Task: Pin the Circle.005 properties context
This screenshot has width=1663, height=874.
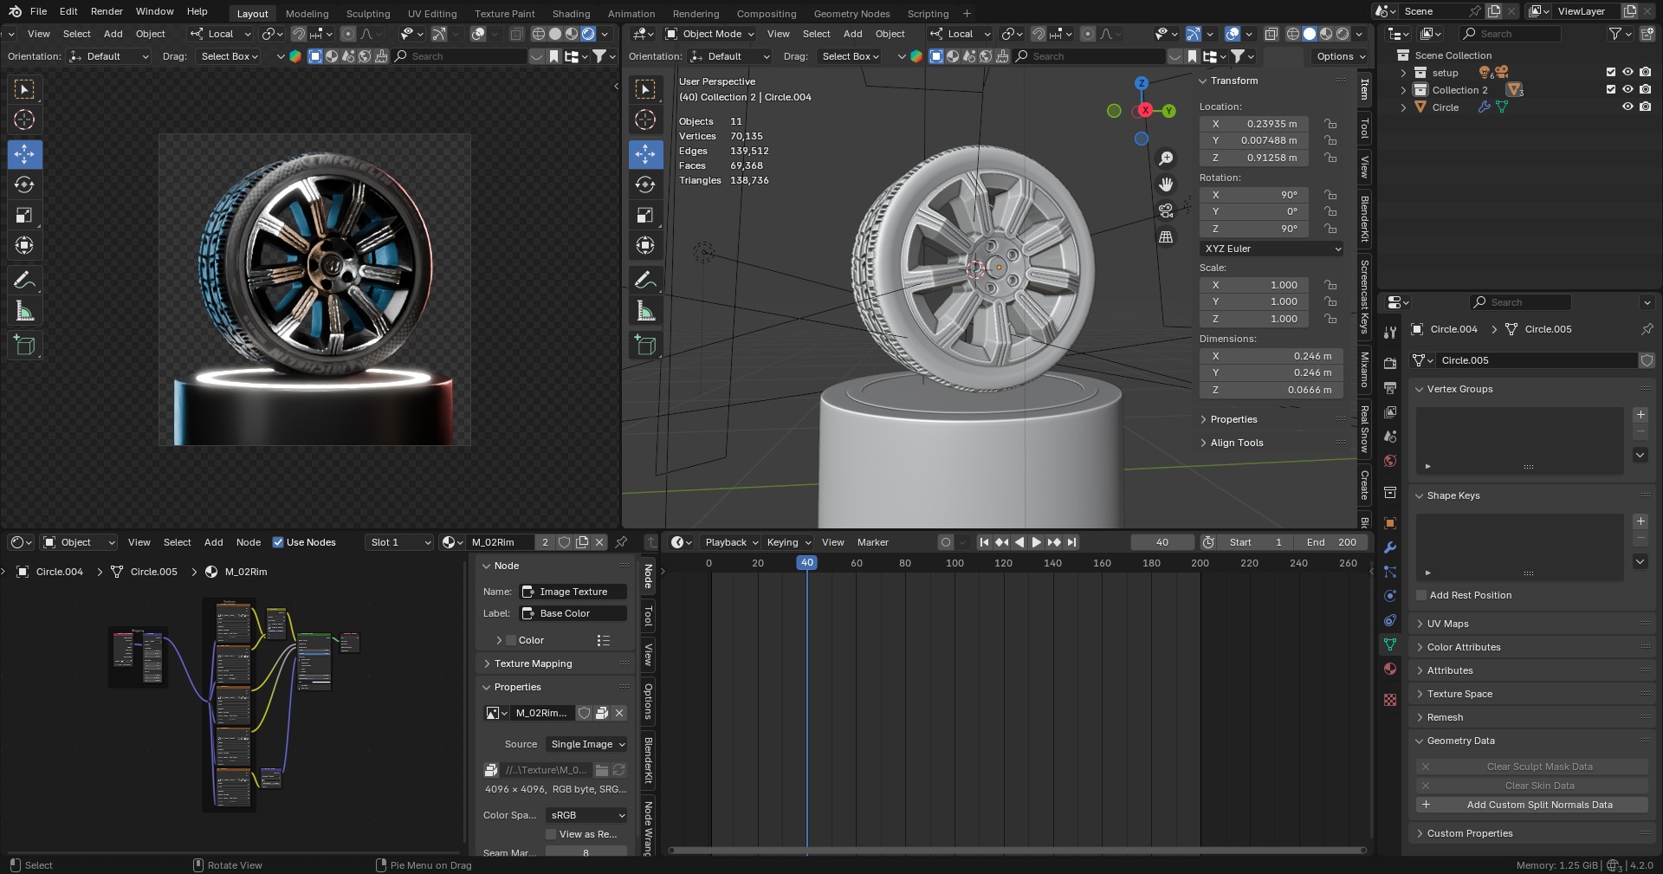Action: (1647, 329)
